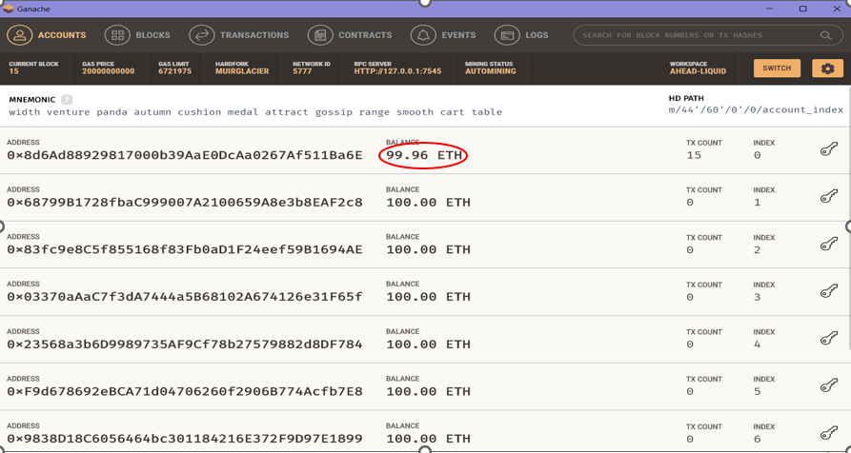Click the AUTOMINING status text

coord(491,71)
